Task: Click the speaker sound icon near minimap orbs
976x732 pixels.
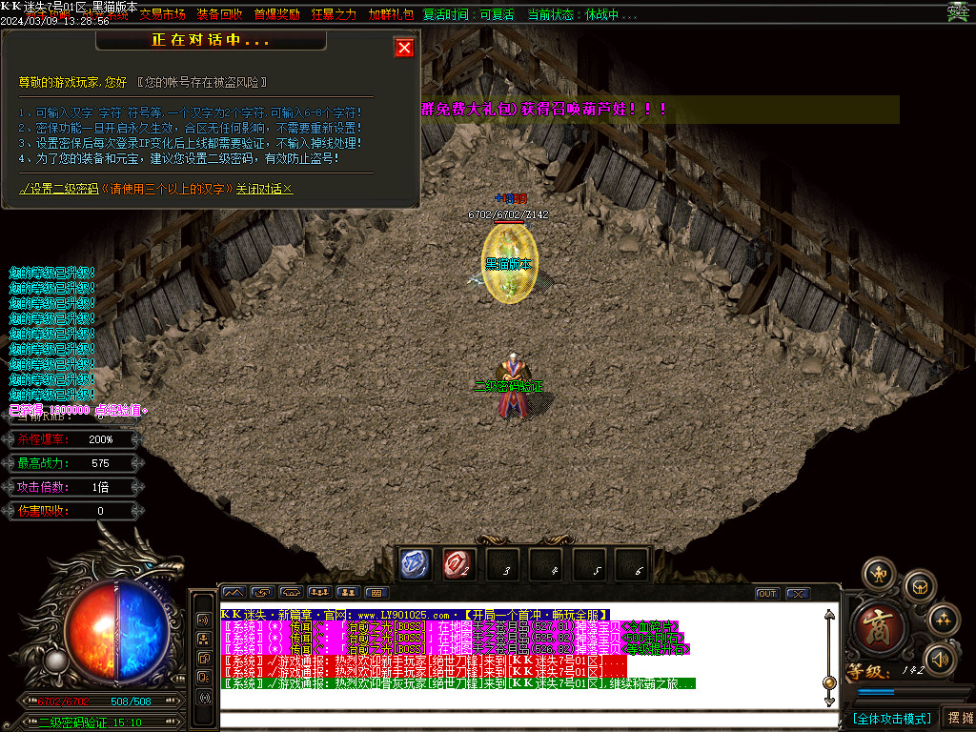Action: click(940, 658)
